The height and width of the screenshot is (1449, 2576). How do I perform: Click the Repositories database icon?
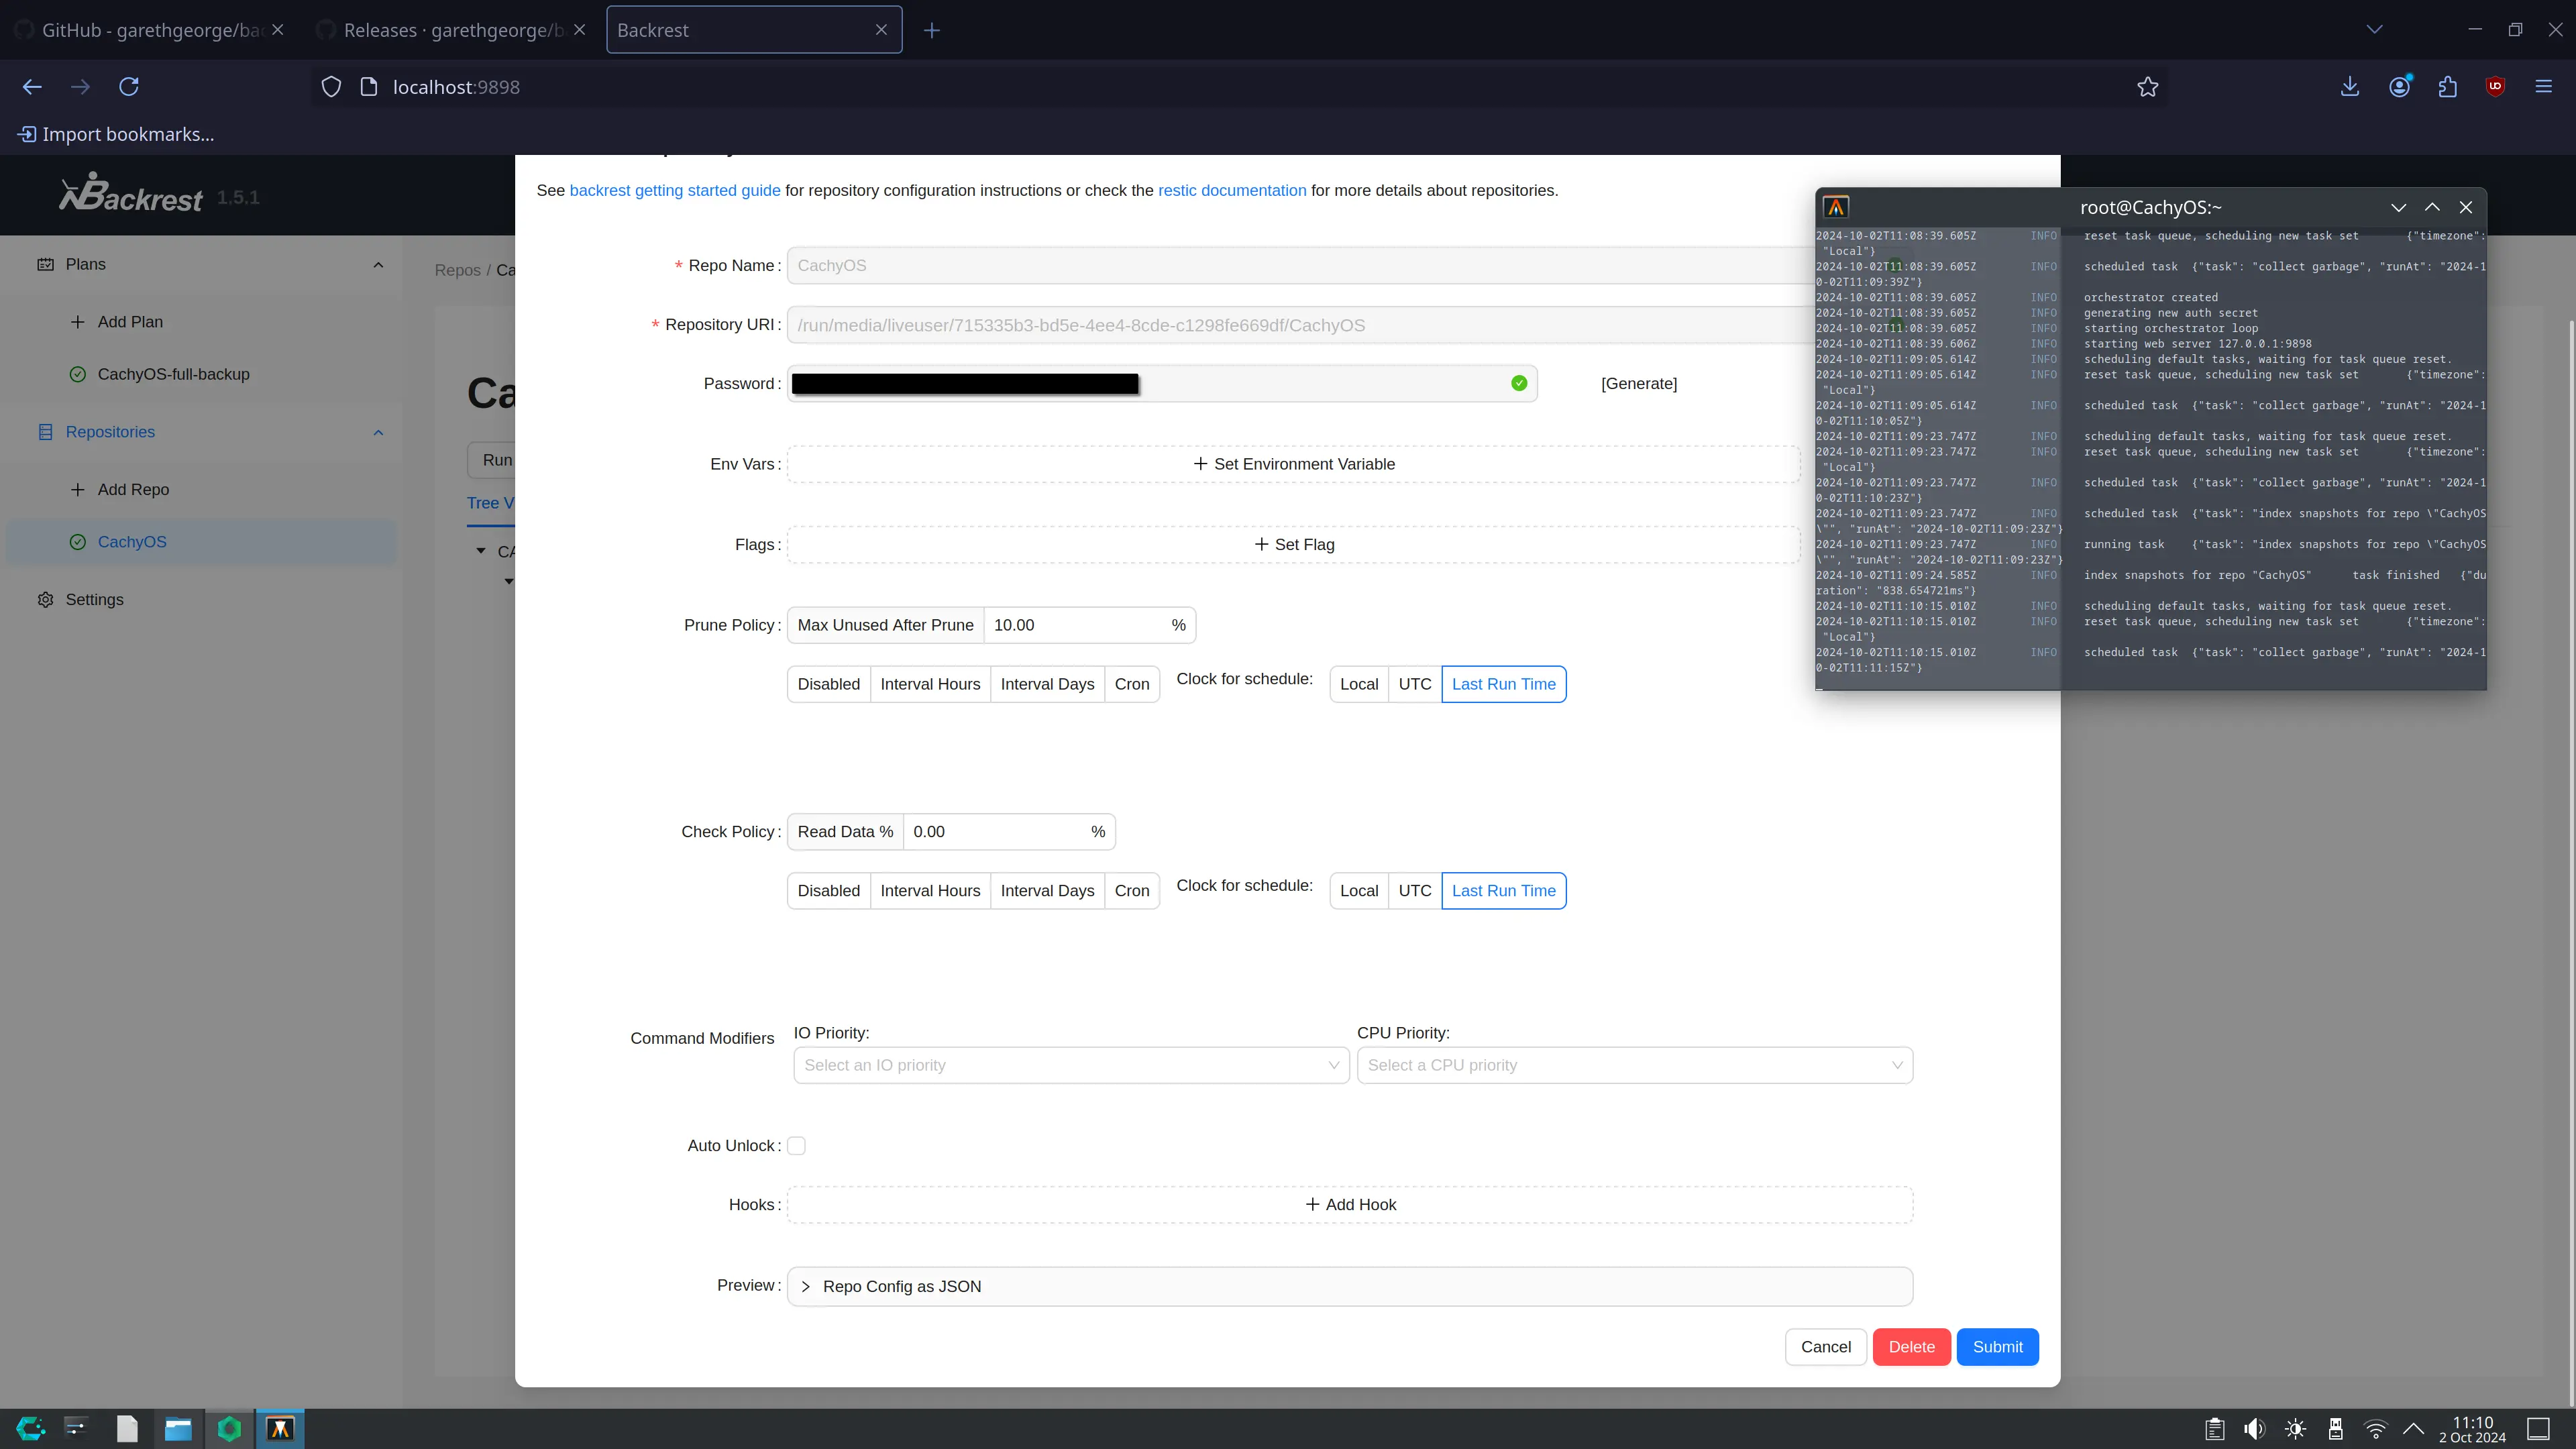click(45, 432)
